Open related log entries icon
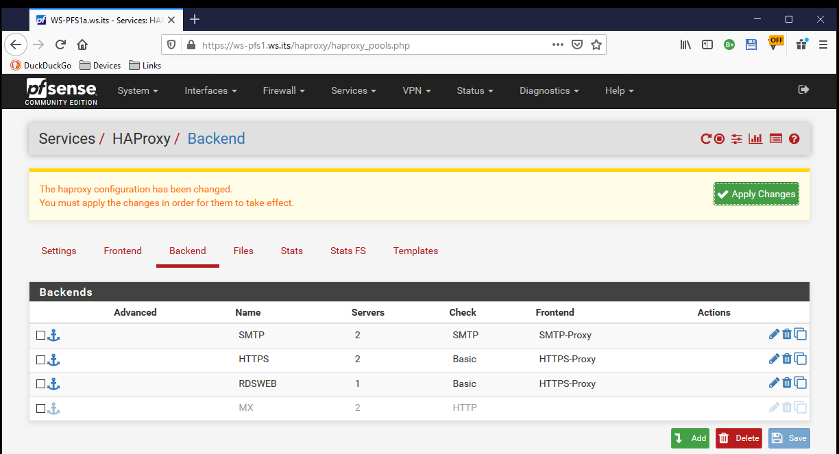The height and width of the screenshot is (454, 839). (x=776, y=139)
